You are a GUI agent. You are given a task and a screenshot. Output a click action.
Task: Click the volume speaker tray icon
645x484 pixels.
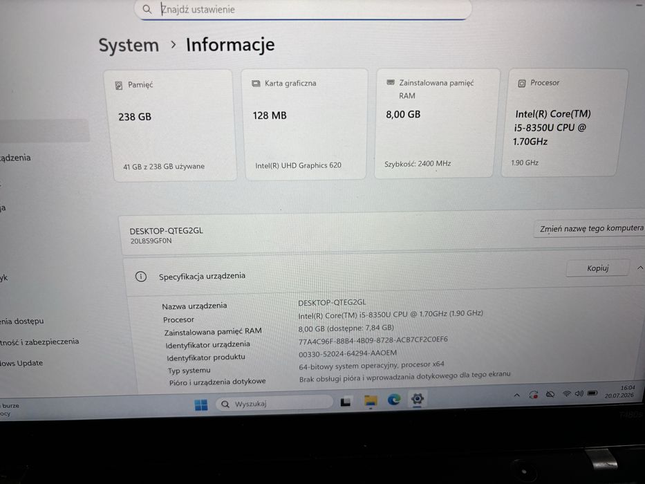[579, 393]
